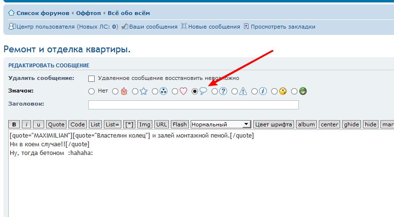
Task: Insert a Flash tag
Action: coord(180,124)
